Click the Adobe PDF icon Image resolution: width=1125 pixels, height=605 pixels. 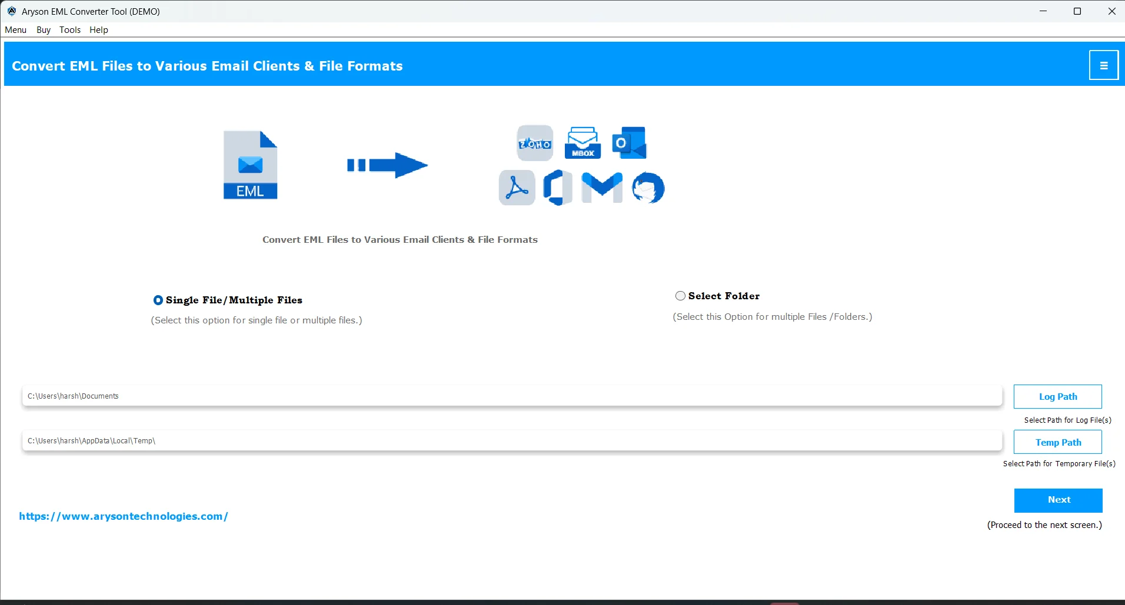[517, 188]
